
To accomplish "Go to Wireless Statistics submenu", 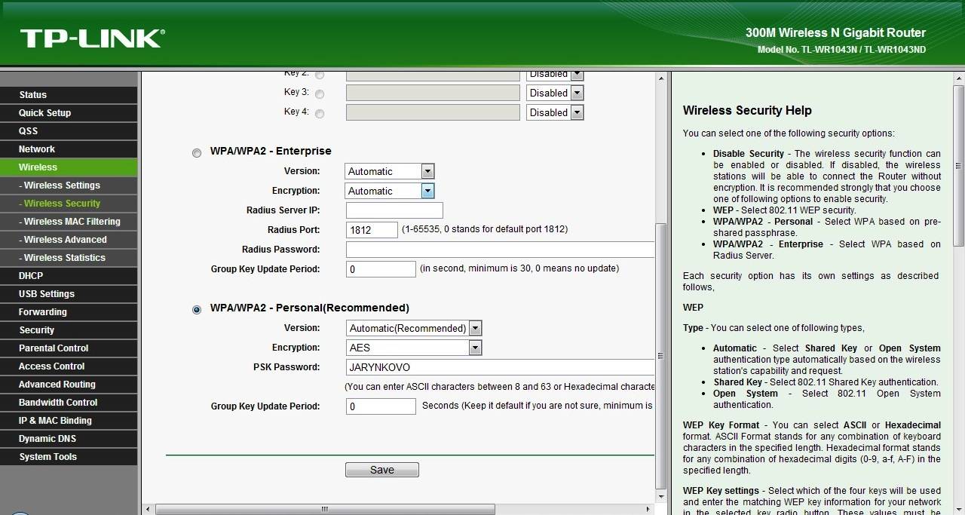I will [69, 258].
